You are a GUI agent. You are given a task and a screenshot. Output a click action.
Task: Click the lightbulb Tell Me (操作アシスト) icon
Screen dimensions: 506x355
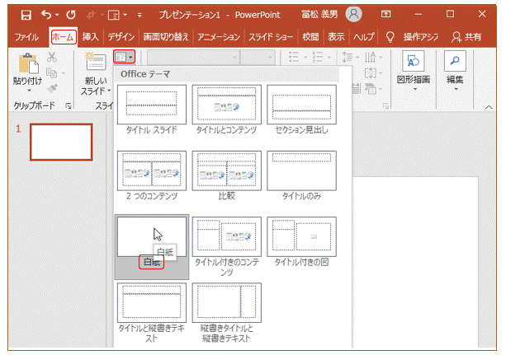point(390,37)
